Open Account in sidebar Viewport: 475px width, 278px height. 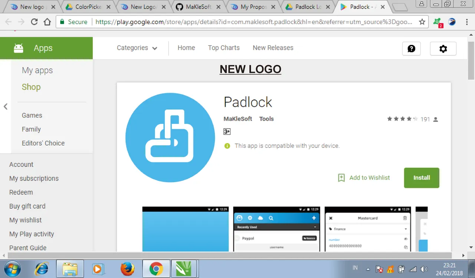[21, 165]
